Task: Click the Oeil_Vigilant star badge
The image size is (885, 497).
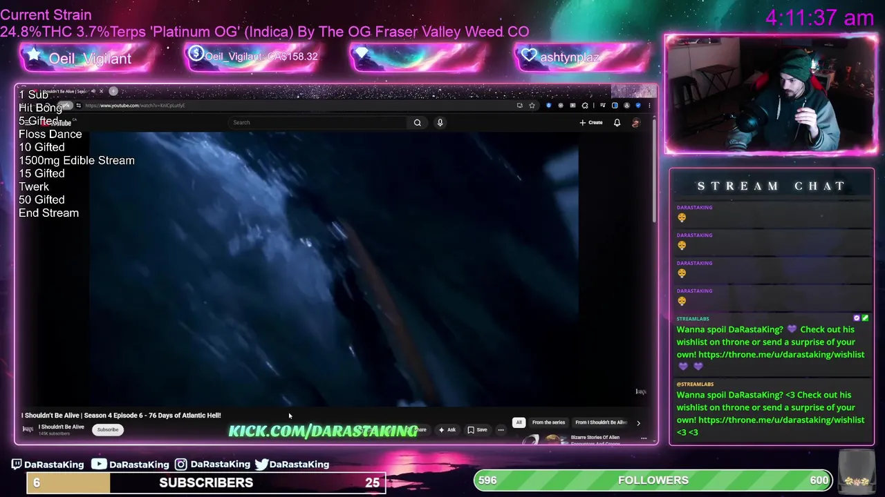Action: click(x=86, y=58)
